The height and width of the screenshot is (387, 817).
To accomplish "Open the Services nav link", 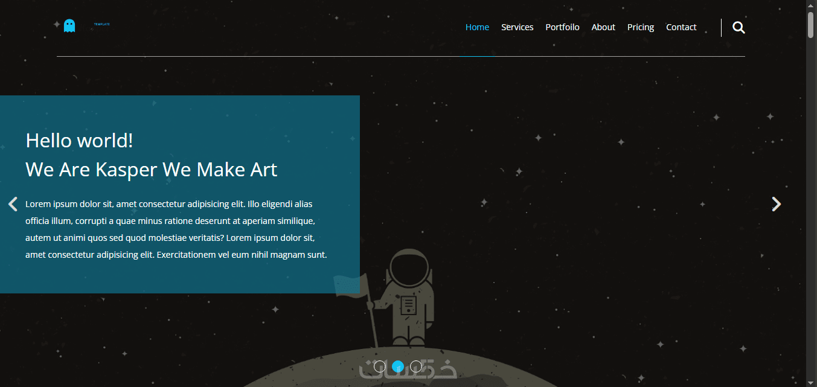I will click(x=517, y=27).
